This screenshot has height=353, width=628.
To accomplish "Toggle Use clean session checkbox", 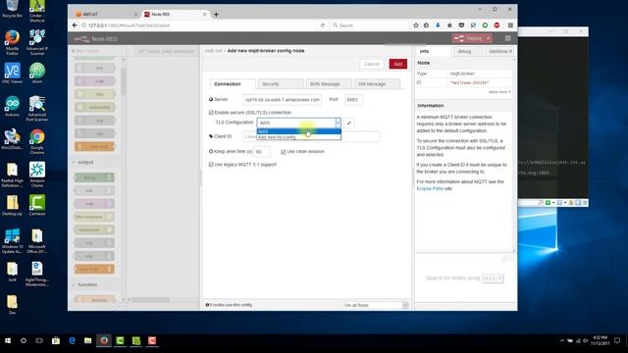I will pos(284,152).
